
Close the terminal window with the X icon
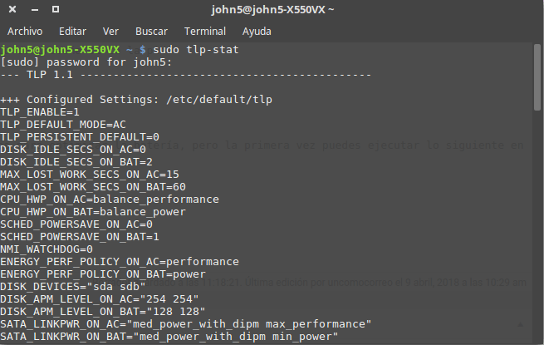[12, 9]
